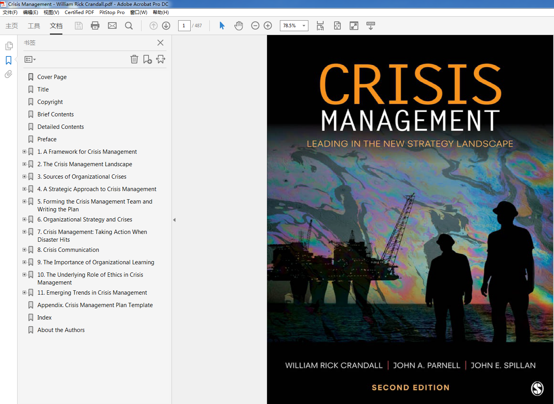554x404 pixels.
Task: Zoom in with plus icon
Action: (268, 26)
